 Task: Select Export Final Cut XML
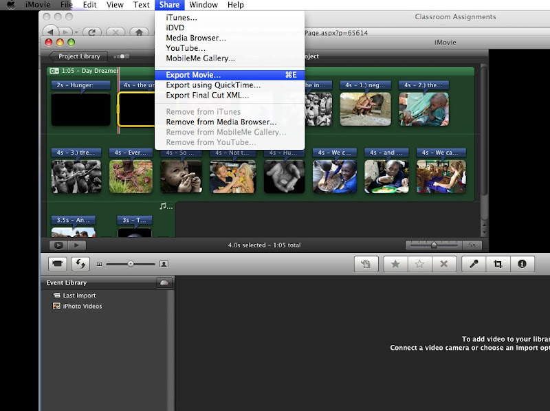230,95
